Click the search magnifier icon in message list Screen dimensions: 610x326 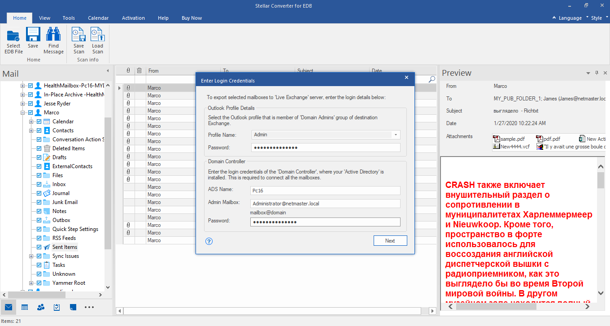[x=432, y=79]
